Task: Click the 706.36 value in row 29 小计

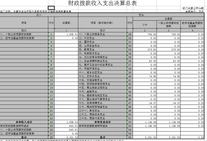Action: (x=145, y=34)
